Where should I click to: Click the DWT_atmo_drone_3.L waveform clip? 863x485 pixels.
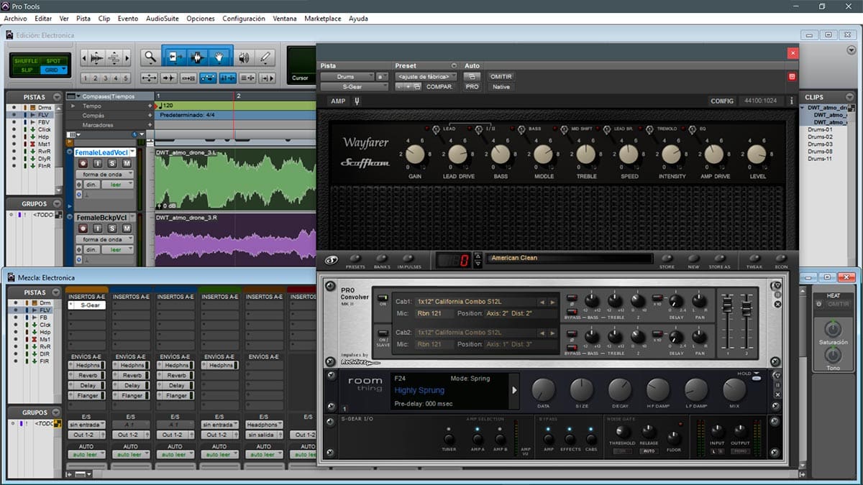(x=235, y=180)
